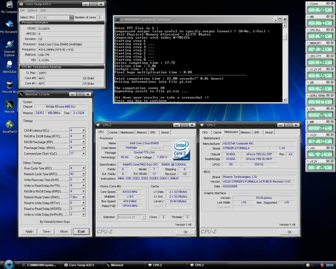Viewport: 336px width, 269px height.
Task: Activate the Core Temp 0.97.1 taskbar button
Action: [x=81, y=265]
